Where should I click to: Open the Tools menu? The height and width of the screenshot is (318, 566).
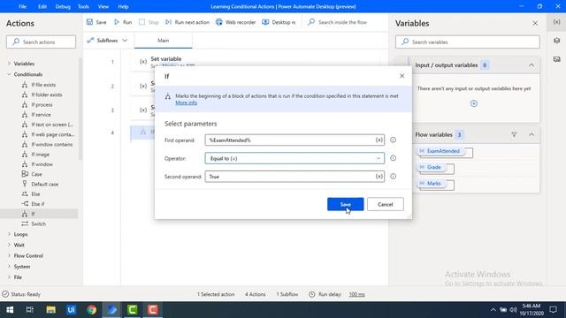[83, 6]
